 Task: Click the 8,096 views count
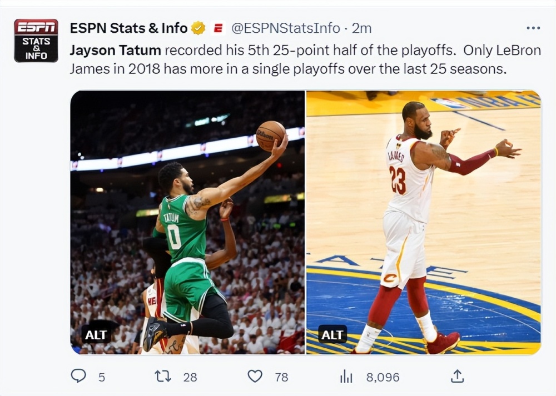pyautogui.click(x=383, y=377)
